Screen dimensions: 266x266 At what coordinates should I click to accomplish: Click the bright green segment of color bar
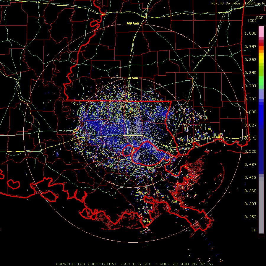pos(261,80)
